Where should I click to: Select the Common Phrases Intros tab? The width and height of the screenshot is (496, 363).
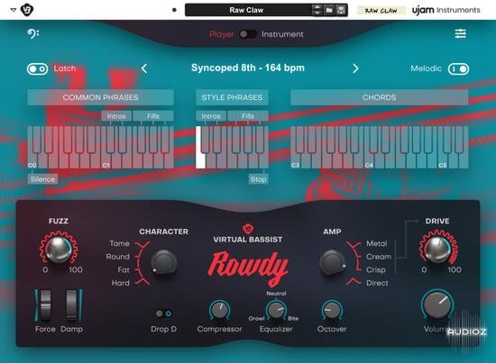point(116,116)
